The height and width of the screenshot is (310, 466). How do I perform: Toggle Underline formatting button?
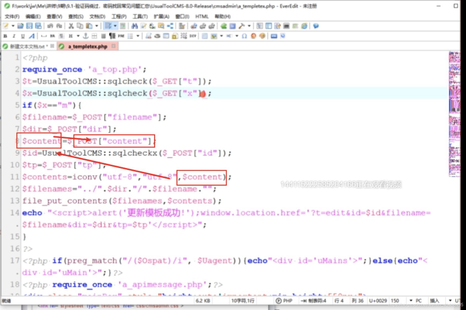(x=23, y=36)
